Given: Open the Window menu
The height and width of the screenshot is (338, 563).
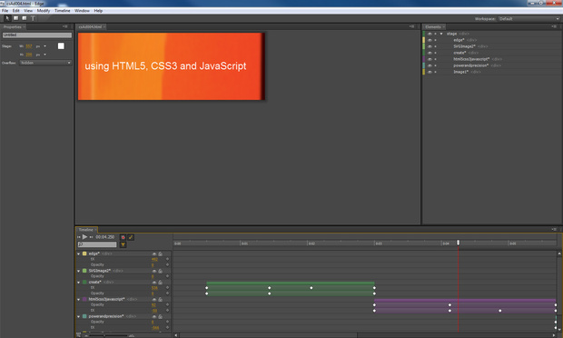Looking at the screenshot, I should pyautogui.click(x=82, y=11).
